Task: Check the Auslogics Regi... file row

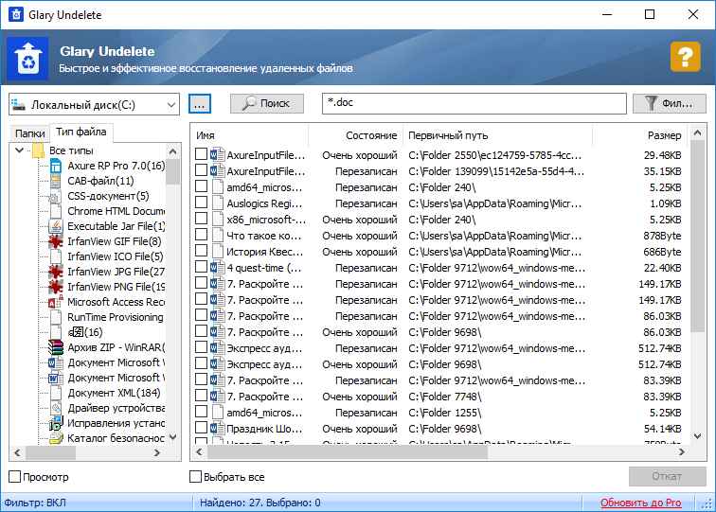Action: [x=202, y=203]
